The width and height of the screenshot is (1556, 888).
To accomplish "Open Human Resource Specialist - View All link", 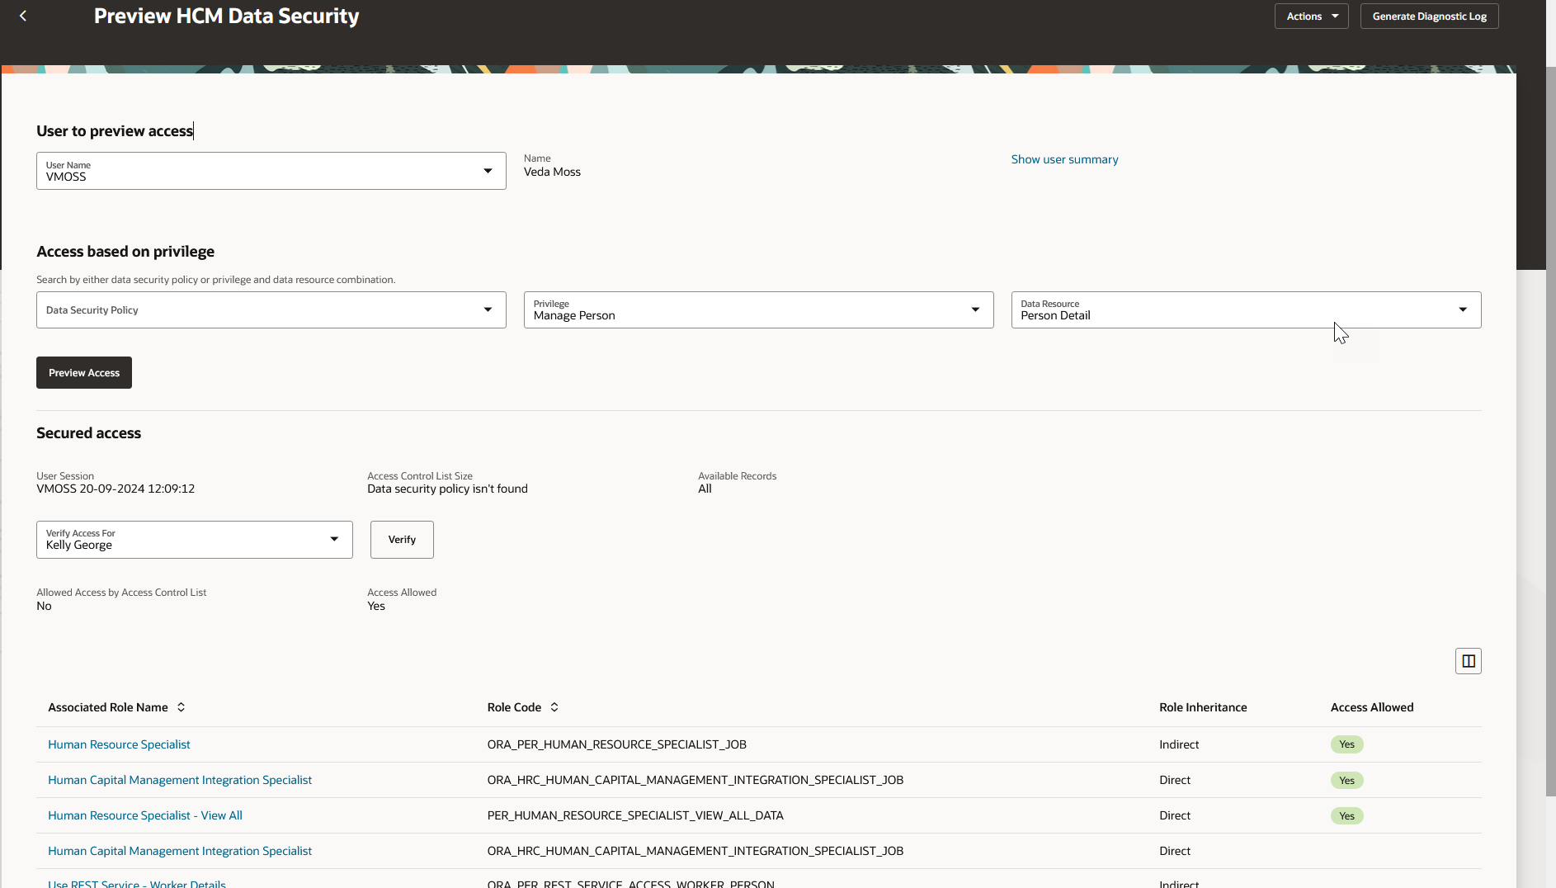I will click(x=145, y=815).
